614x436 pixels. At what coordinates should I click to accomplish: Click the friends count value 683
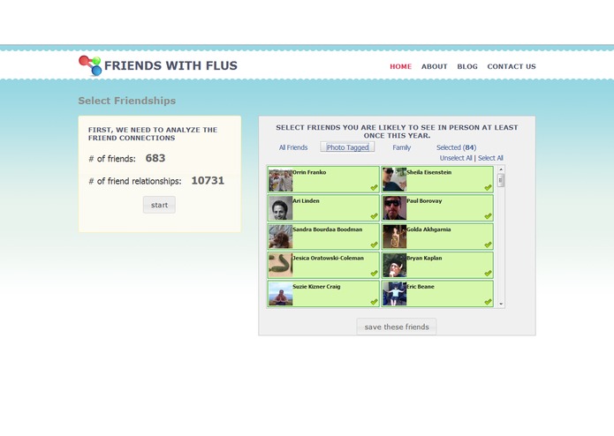[155, 158]
